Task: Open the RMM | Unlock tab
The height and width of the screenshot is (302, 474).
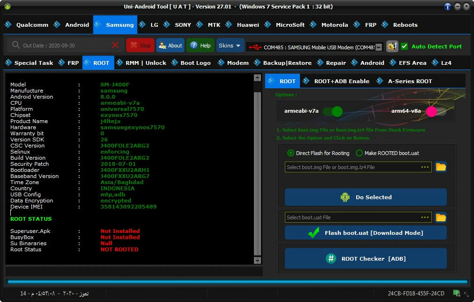Action: coord(141,63)
